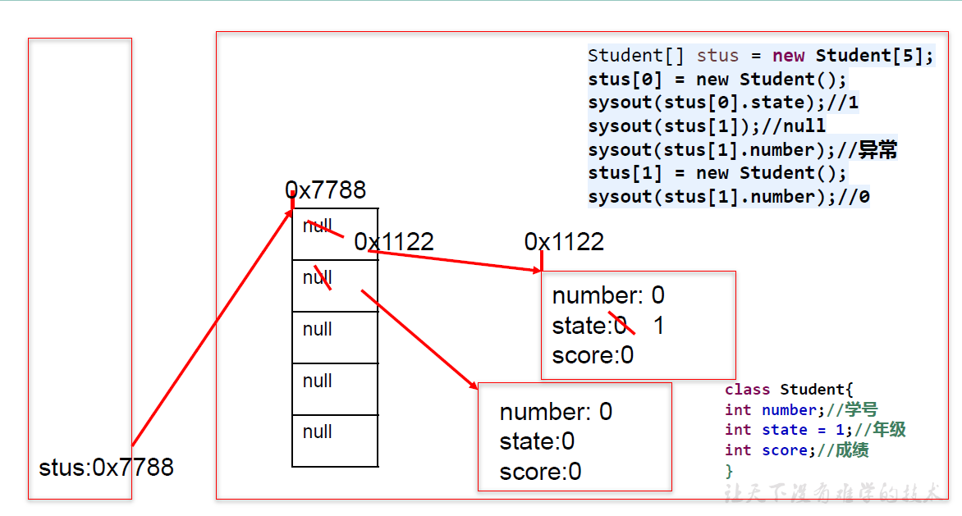
Task: Click the stus:0x7788 variable label
Action: (106, 468)
